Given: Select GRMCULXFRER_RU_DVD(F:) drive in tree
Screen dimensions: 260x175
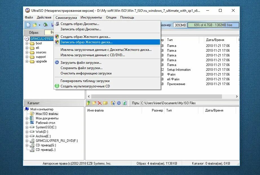Looking at the screenshot, I should pos(57,141).
